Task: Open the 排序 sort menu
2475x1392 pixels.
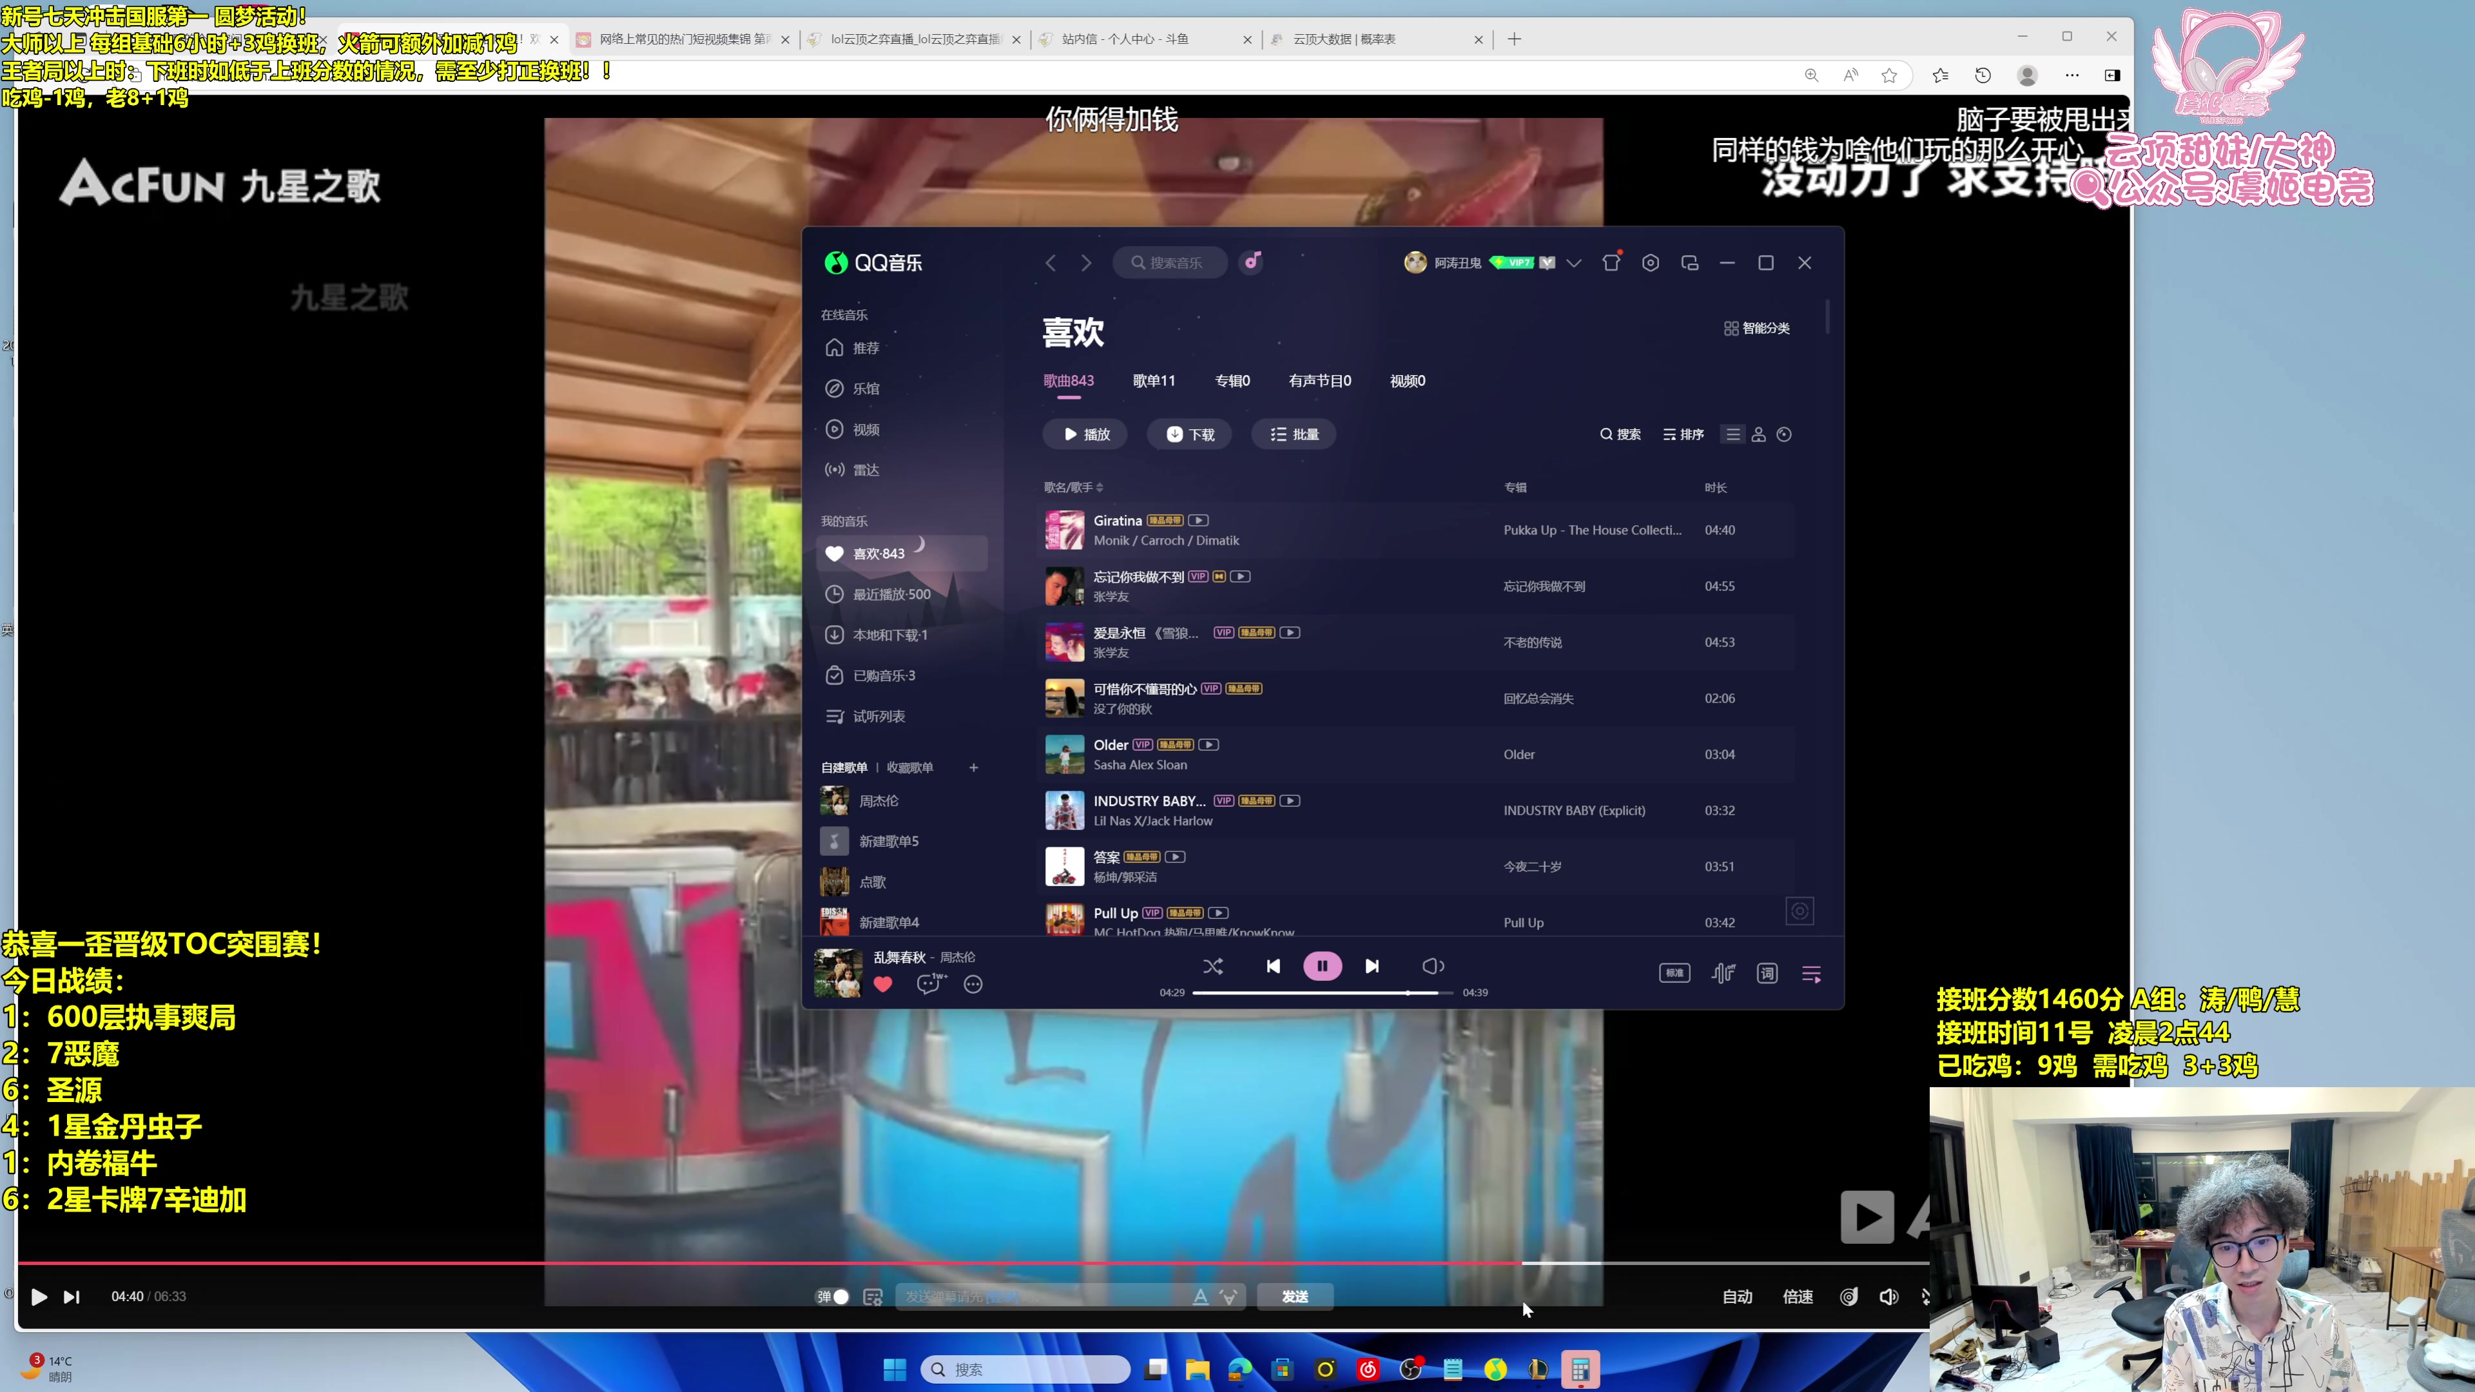Action: point(1684,434)
